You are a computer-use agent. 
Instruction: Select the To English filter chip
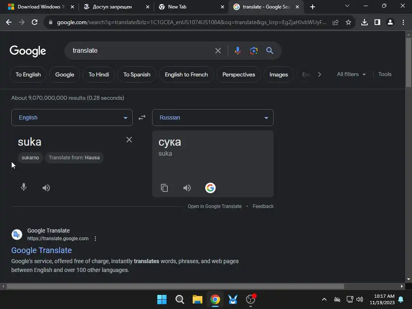tap(28, 74)
